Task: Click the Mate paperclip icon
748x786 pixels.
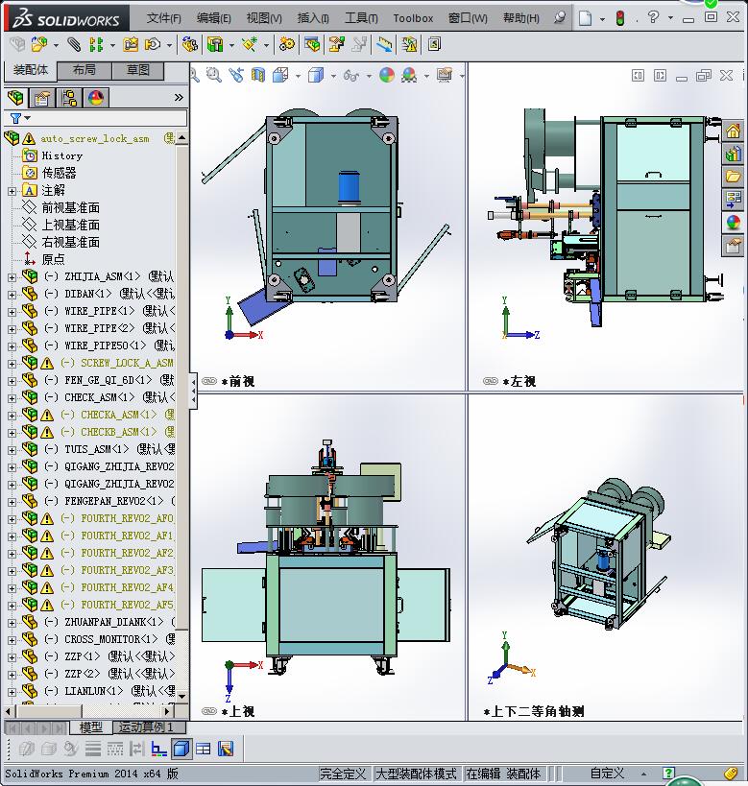Action: [74, 44]
